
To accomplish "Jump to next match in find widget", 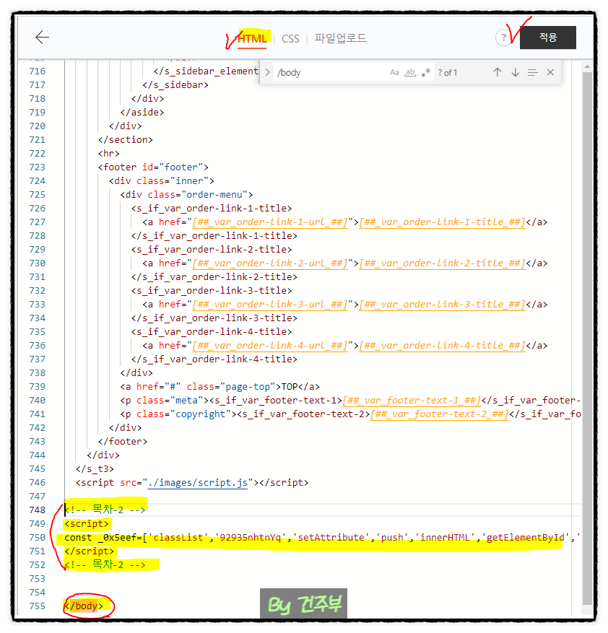I will (515, 72).
